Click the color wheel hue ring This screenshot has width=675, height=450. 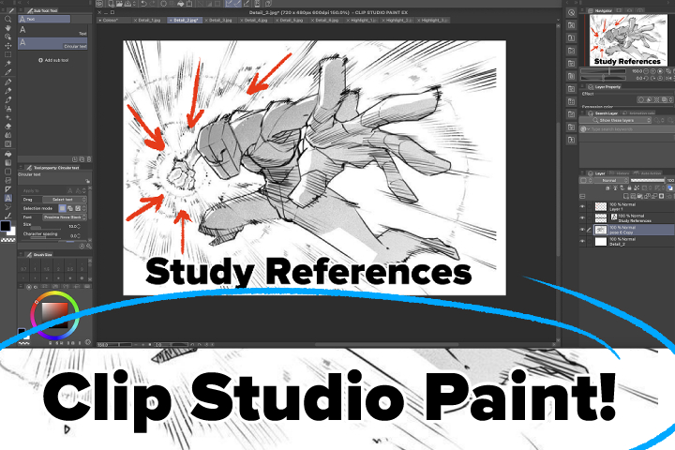[54, 293]
